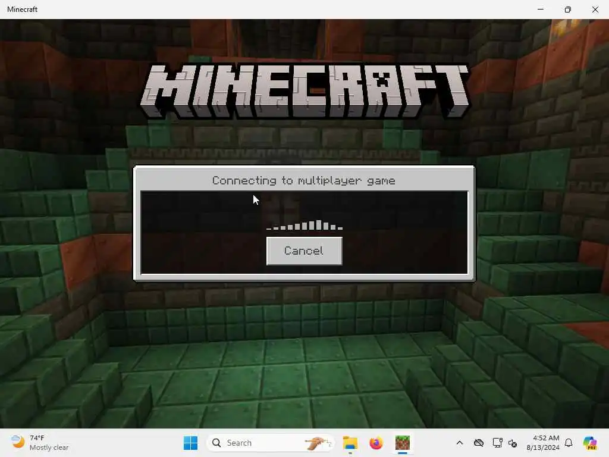Viewport: 609px width, 457px height.
Task: Open the Windows Start menu
Action: click(190, 443)
